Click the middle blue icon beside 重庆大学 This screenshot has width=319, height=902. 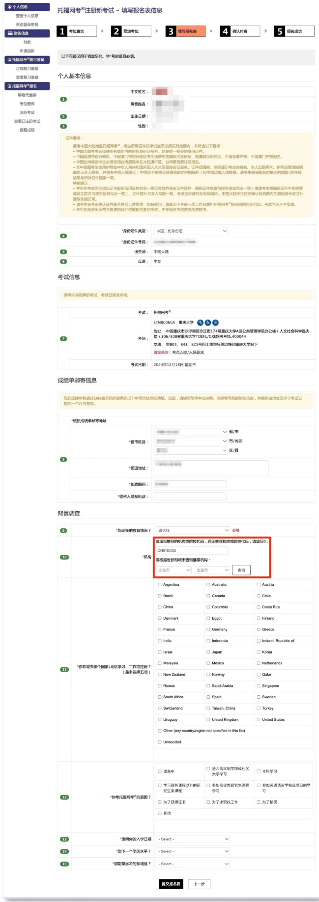pos(208,323)
